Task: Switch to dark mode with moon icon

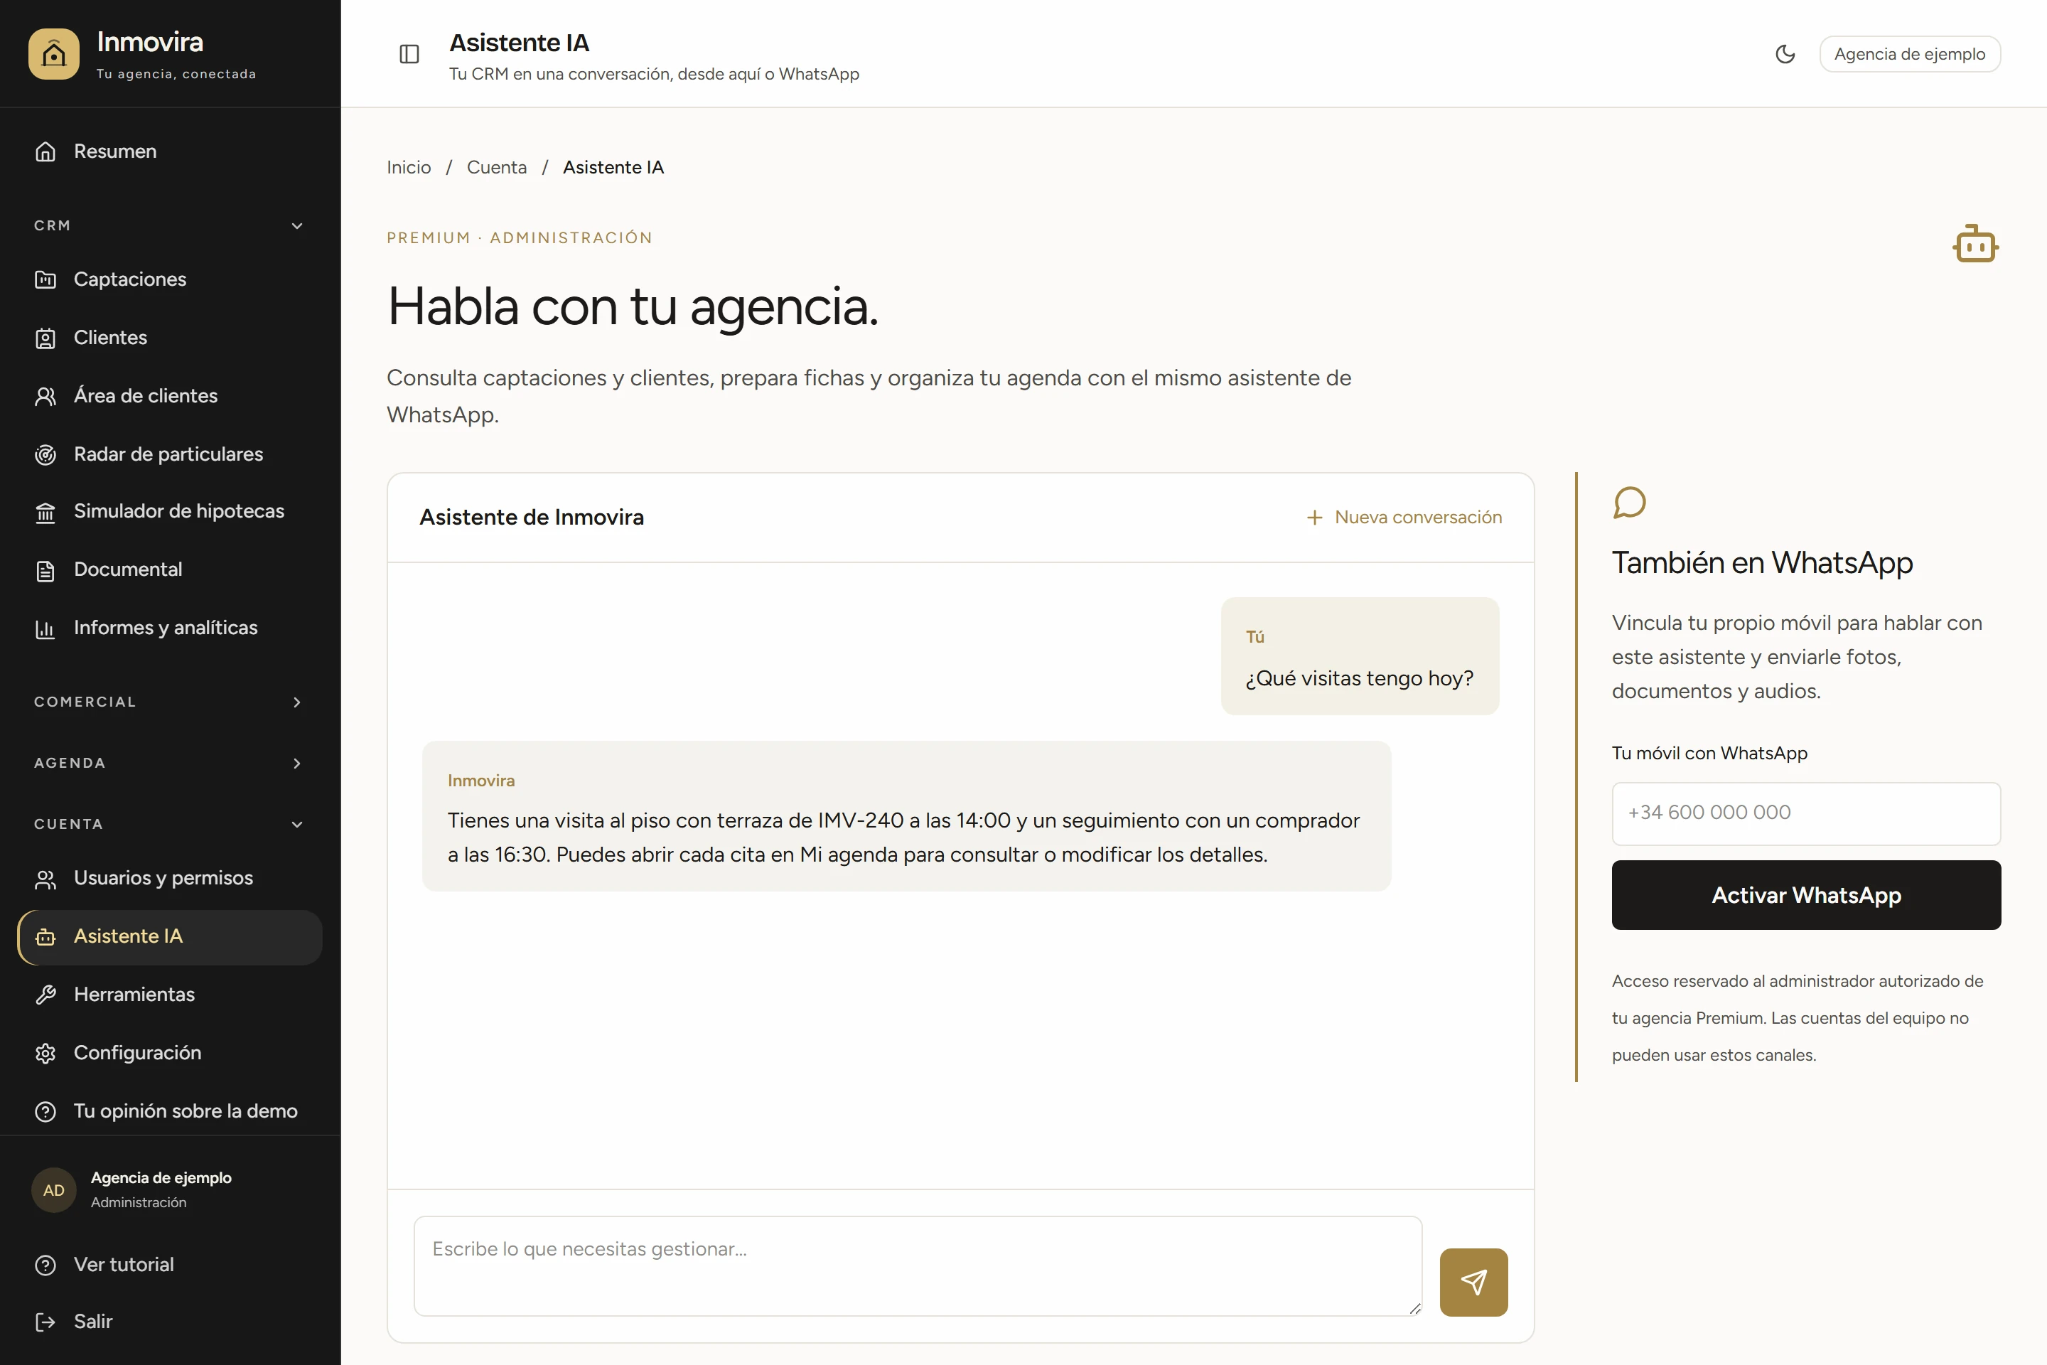Action: [1785, 54]
